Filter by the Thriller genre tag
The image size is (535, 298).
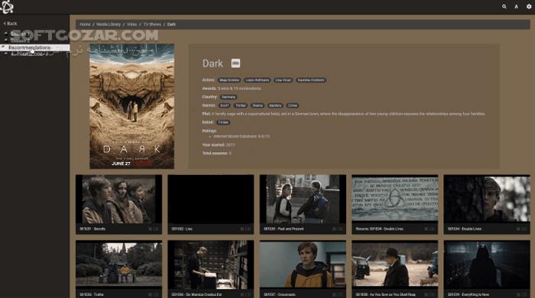click(241, 105)
